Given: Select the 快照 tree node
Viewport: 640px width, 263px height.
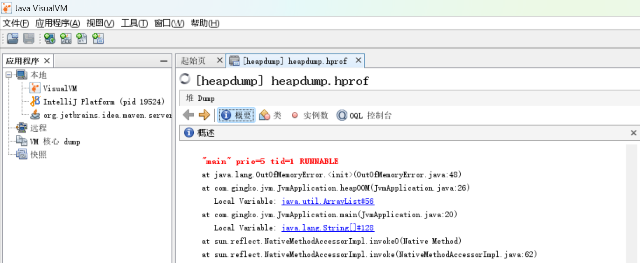Looking at the screenshot, I should point(39,154).
